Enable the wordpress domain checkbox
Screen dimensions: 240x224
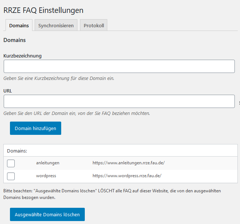[11, 176]
